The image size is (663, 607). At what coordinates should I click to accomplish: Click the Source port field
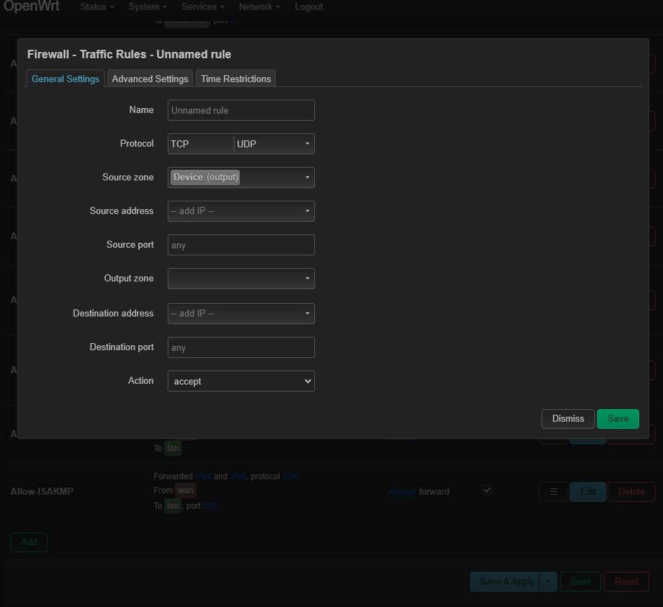tap(241, 245)
